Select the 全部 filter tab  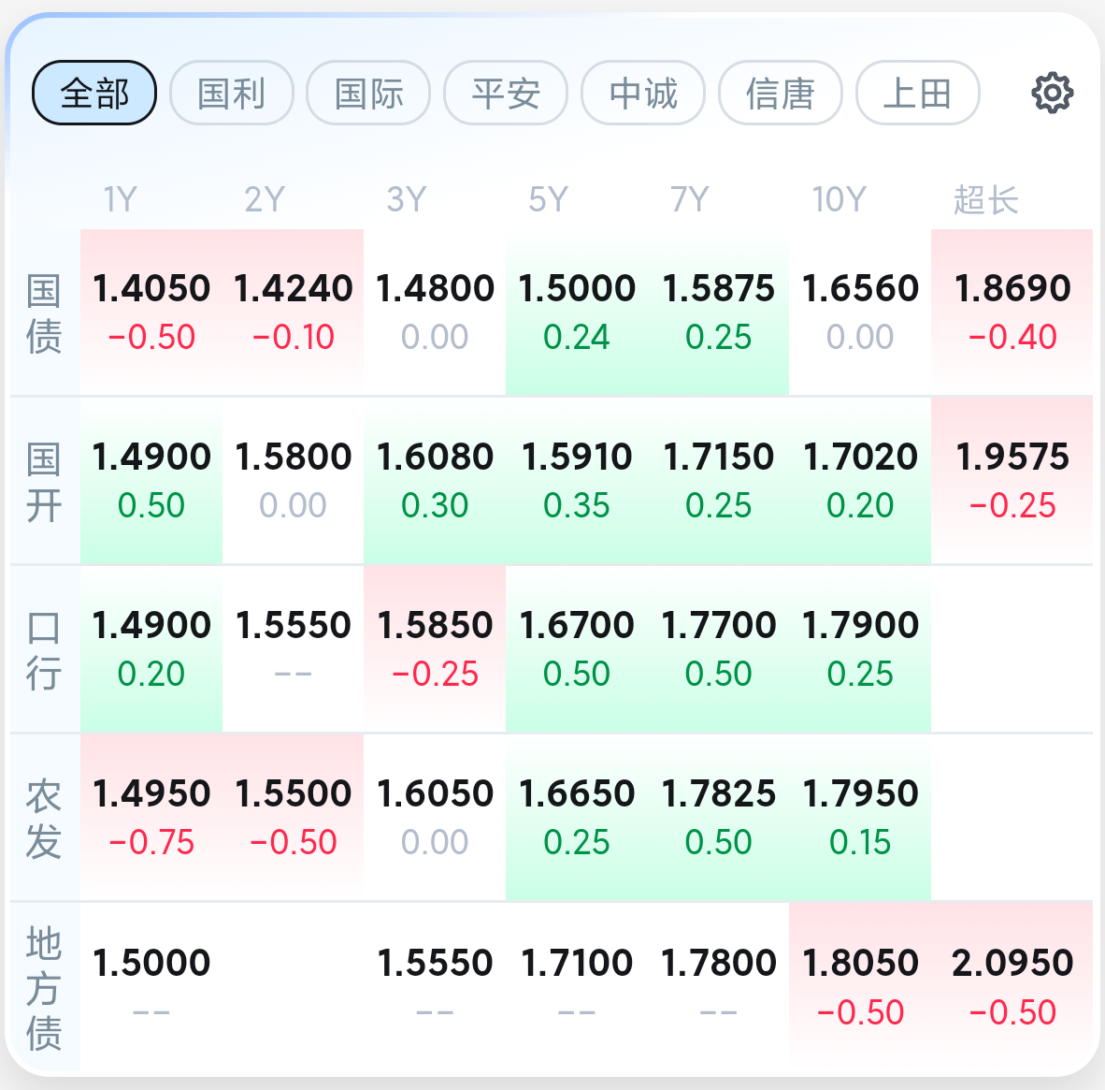[94, 93]
